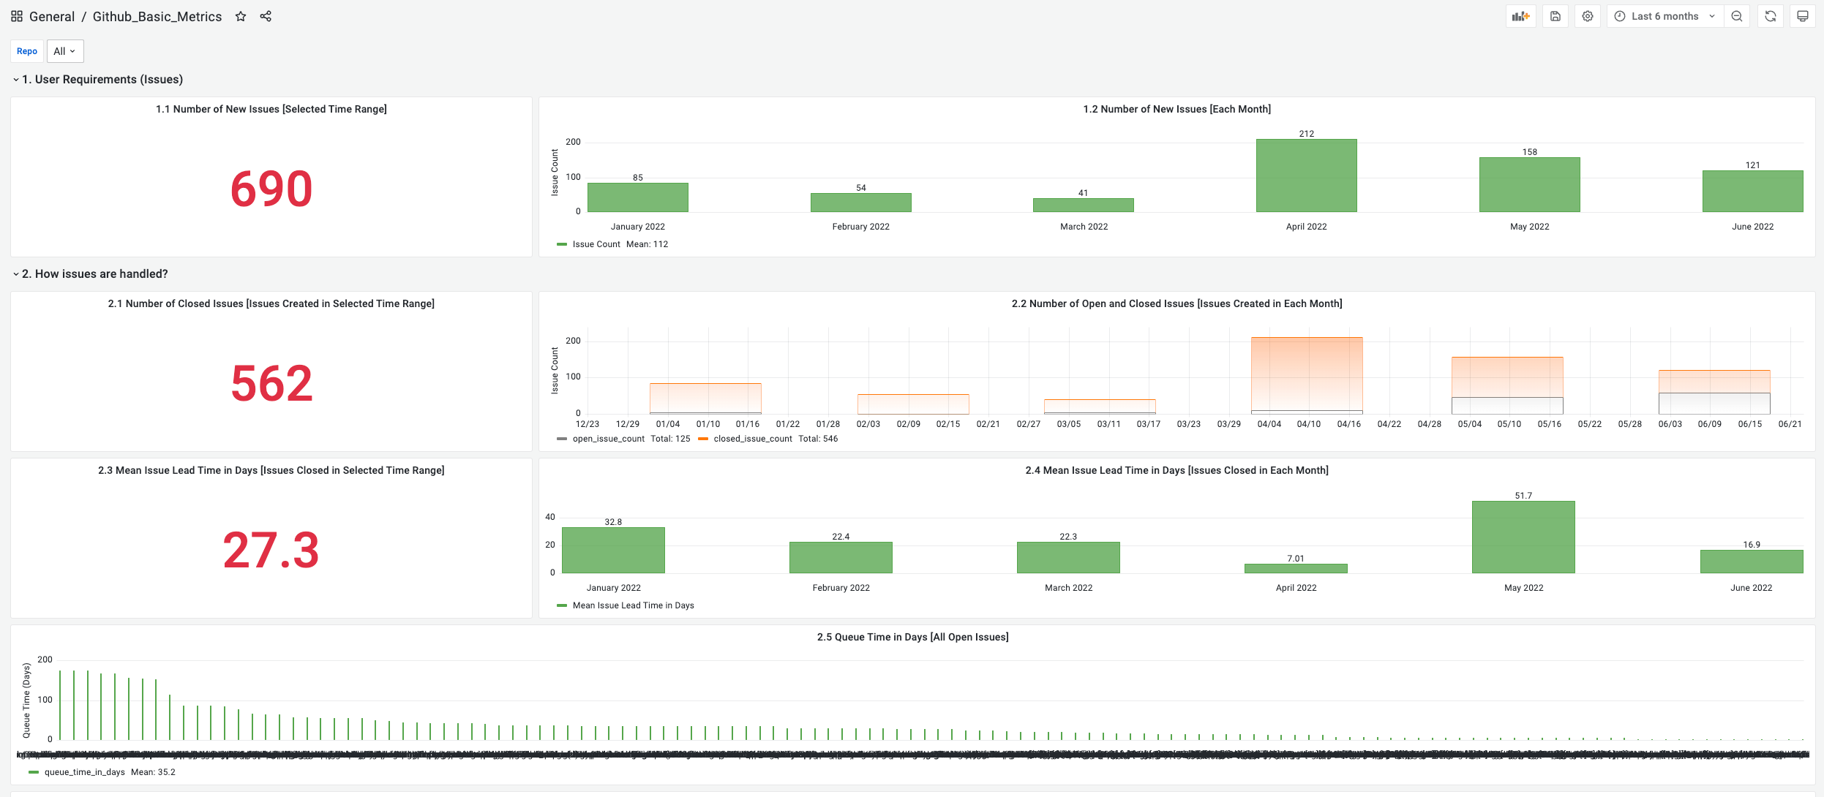The width and height of the screenshot is (1824, 797).
Task: Collapse the User Requirements (Issues) row
Action: click(x=102, y=79)
